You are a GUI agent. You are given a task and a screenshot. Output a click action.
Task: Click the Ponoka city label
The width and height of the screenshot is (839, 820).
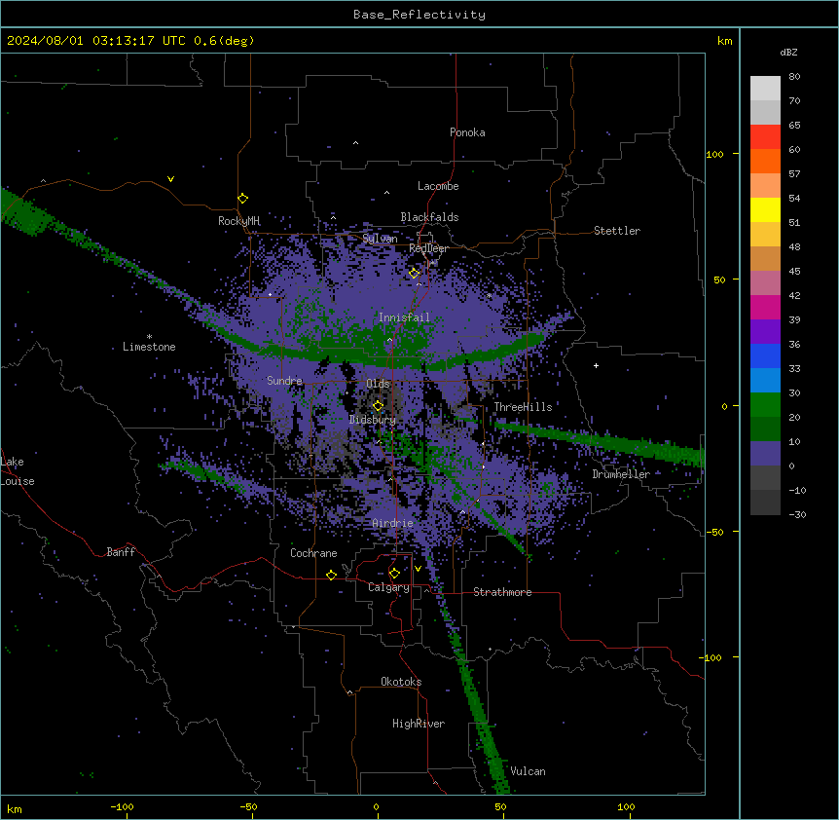tap(467, 132)
